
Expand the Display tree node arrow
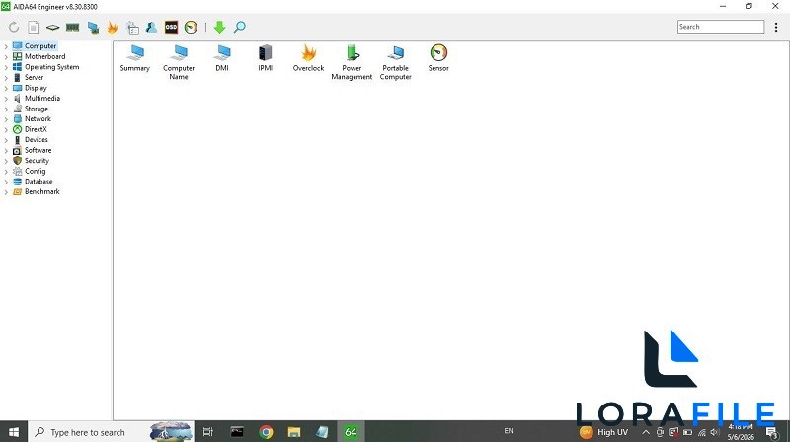pyautogui.click(x=6, y=88)
